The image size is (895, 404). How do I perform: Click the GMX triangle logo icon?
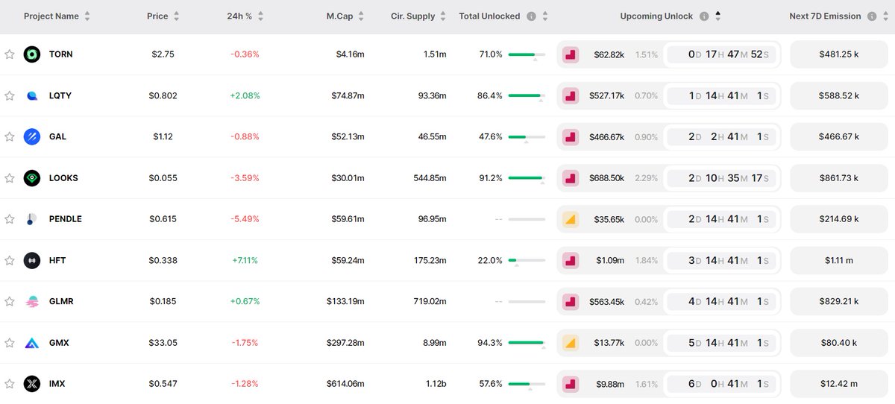31,343
